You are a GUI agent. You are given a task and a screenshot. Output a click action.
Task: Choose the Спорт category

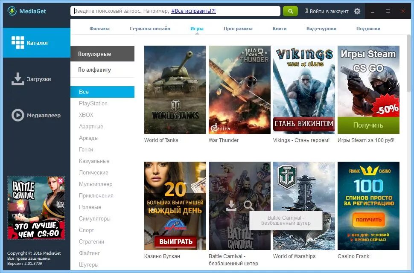click(86, 230)
